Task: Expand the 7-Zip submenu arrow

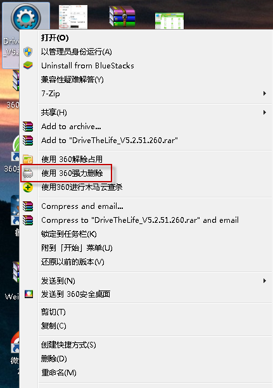Action: pyautogui.click(x=265, y=94)
